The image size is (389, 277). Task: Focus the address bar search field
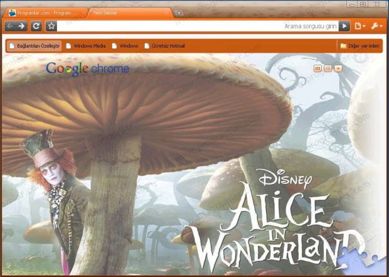(198, 26)
